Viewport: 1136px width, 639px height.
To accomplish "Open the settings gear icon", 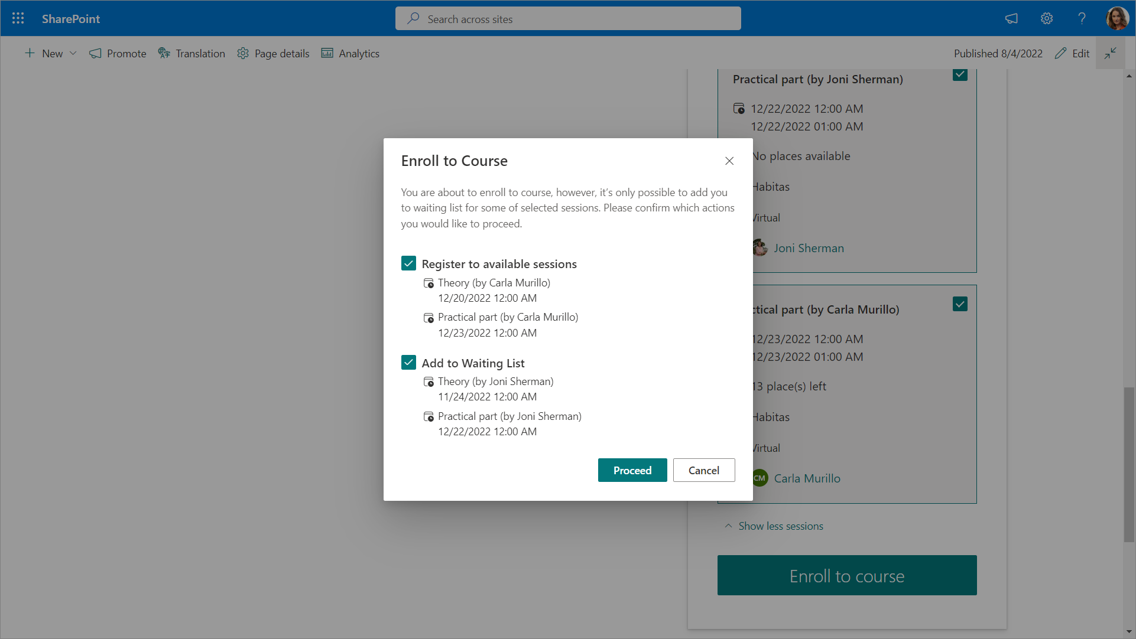I will tap(1046, 18).
